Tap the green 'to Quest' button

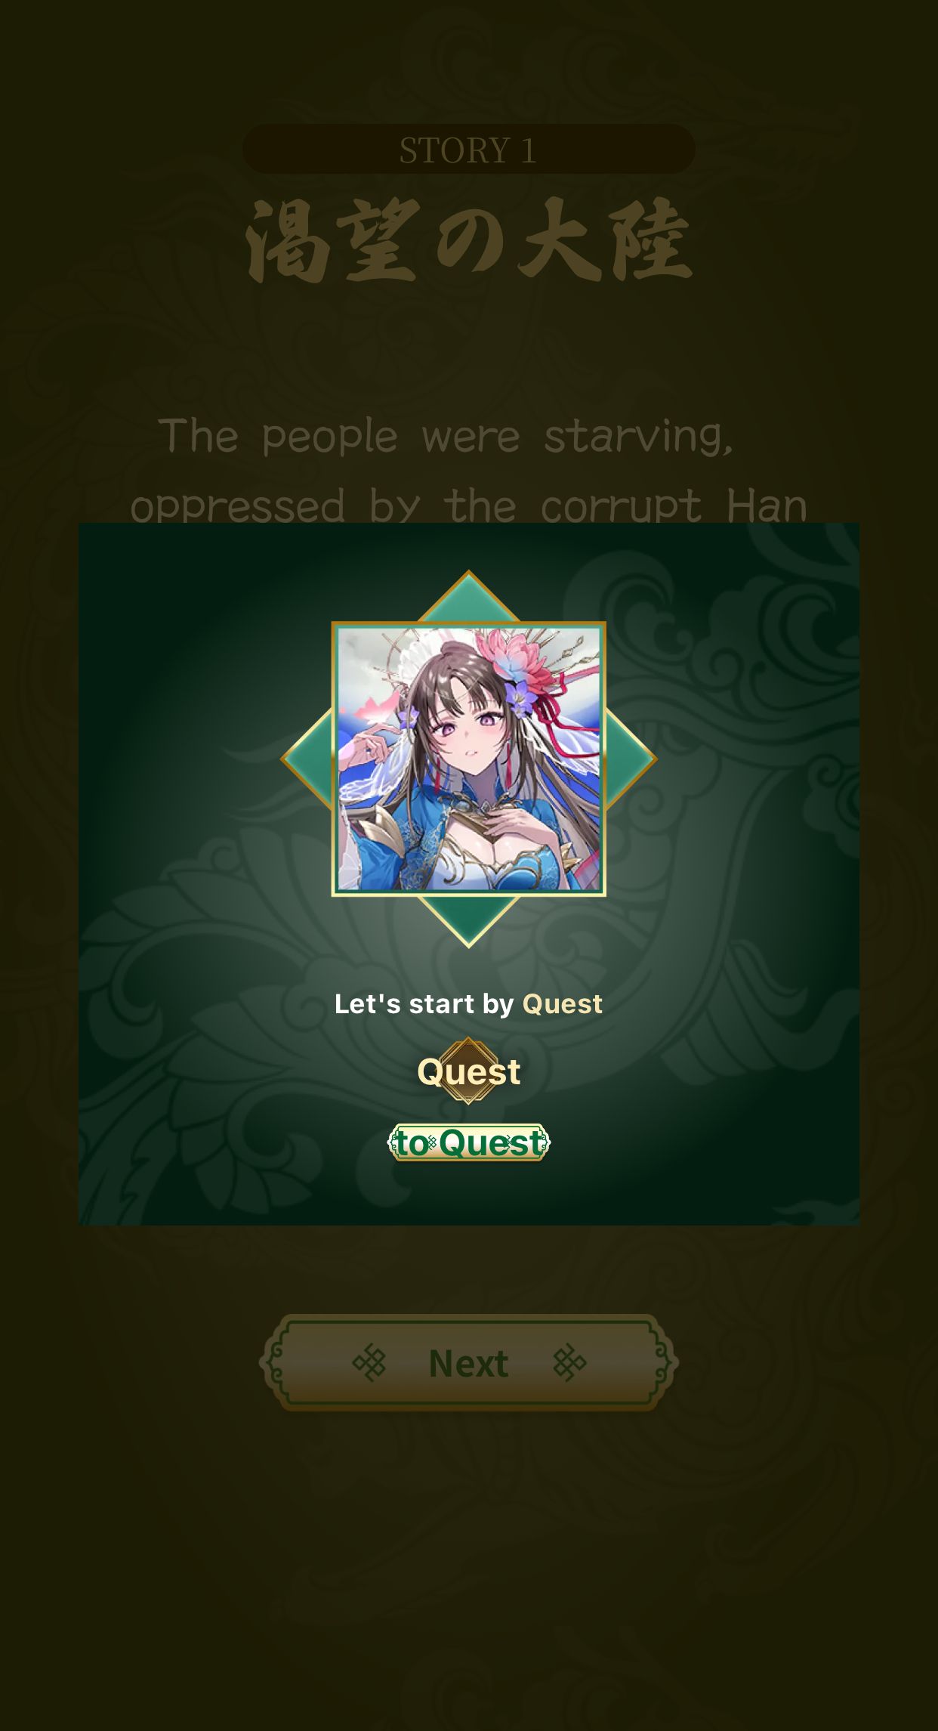pos(469,1142)
